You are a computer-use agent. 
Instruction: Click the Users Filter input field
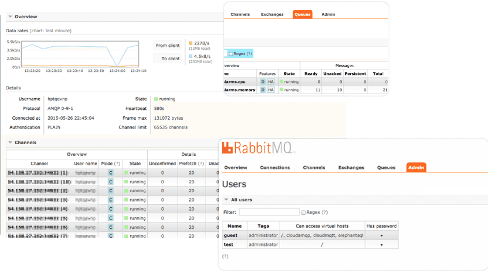coord(269,212)
